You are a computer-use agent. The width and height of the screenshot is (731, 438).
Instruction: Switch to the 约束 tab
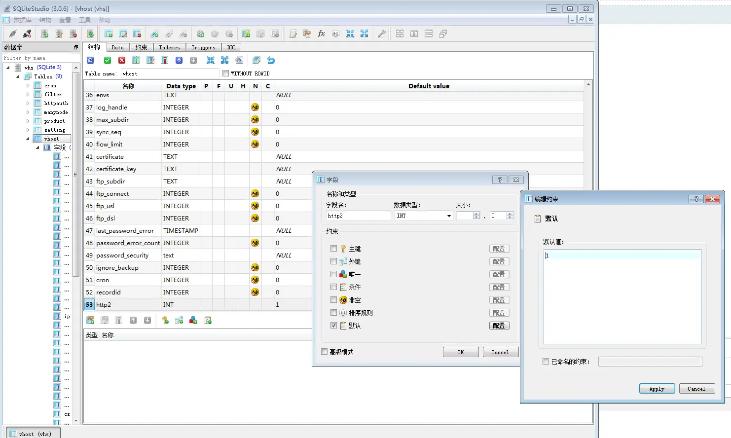(141, 47)
